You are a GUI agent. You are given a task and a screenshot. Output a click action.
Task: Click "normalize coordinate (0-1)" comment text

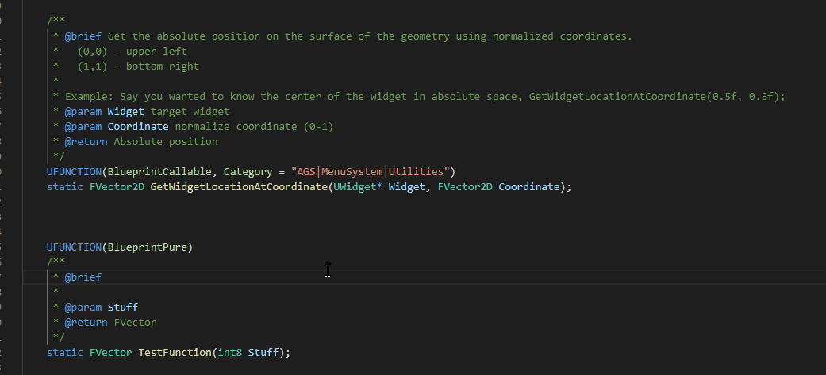254,126
